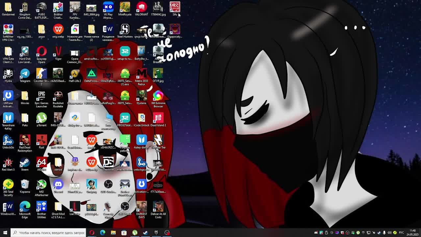Select the Telegram desktop shortcut
Viewport: 421px width, 237px height.
(x=25, y=76)
